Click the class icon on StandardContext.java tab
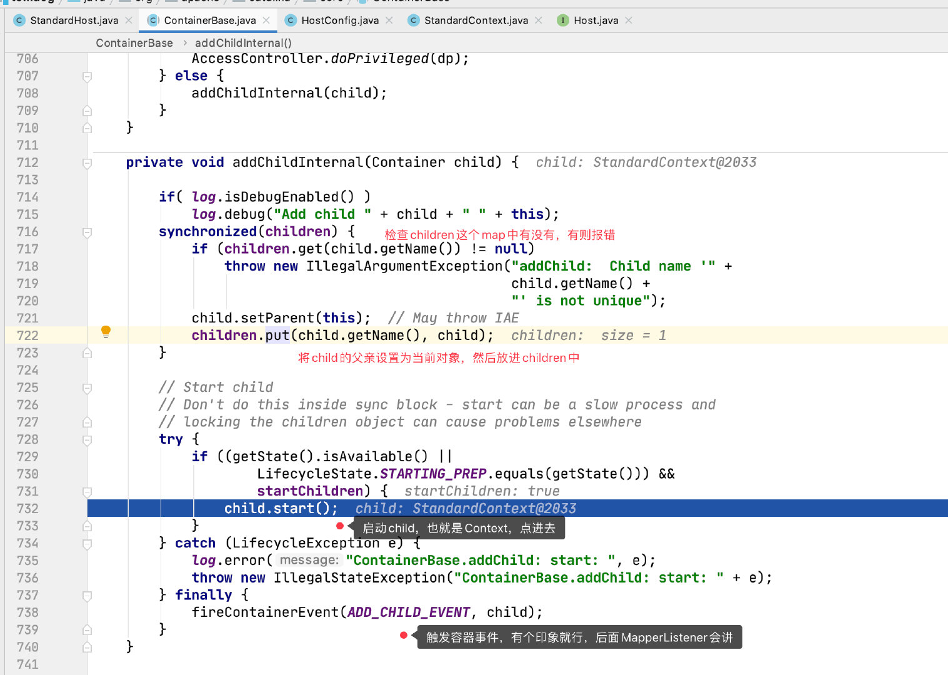 point(413,21)
